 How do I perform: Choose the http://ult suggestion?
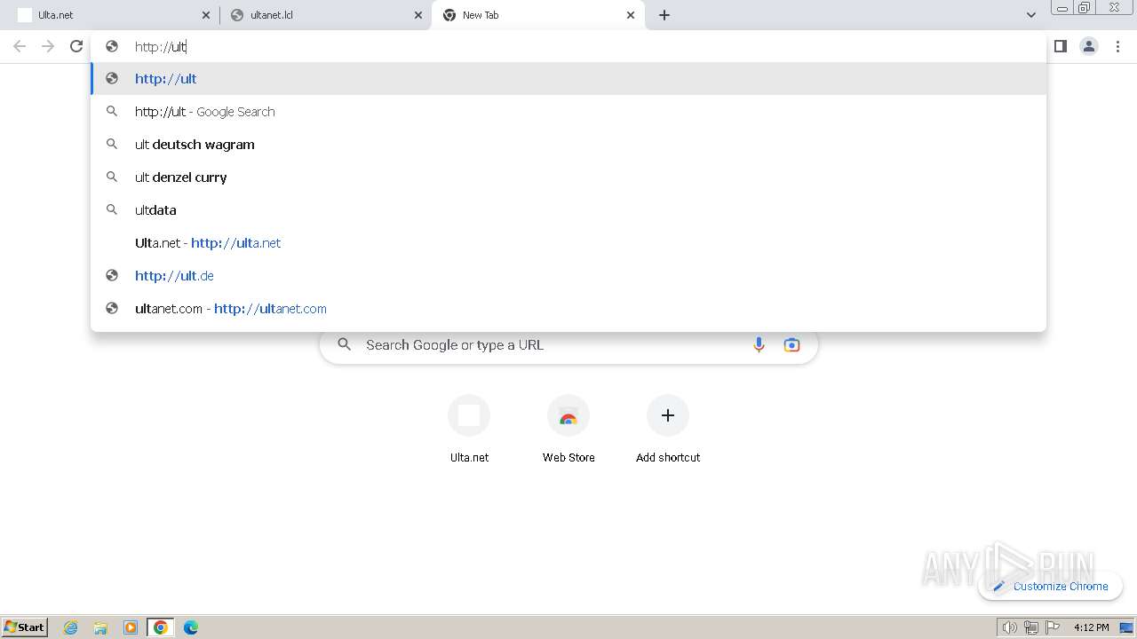point(568,78)
